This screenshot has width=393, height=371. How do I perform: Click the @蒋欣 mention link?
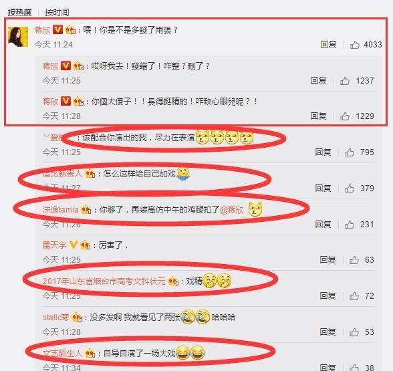[231, 210]
